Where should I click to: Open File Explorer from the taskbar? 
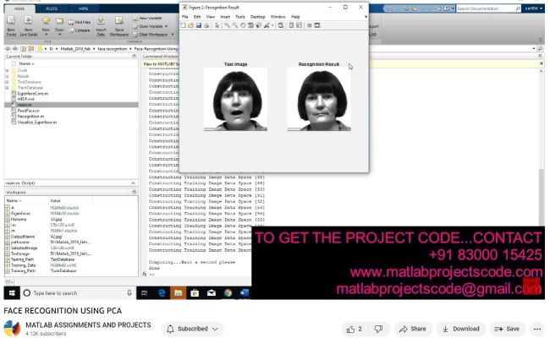pos(179,293)
